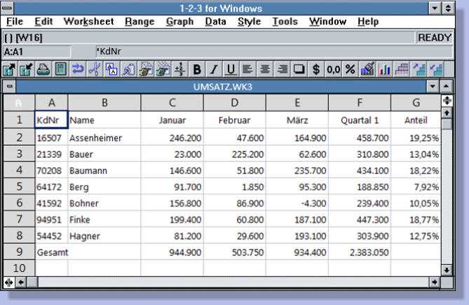Open the application control menu box
The height and width of the screenshot is (305, 469).
(7, 8)
